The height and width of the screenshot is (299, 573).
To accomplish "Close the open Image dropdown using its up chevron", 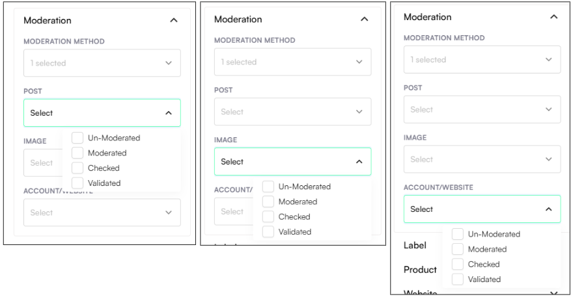I will click(x=359, y=162).
